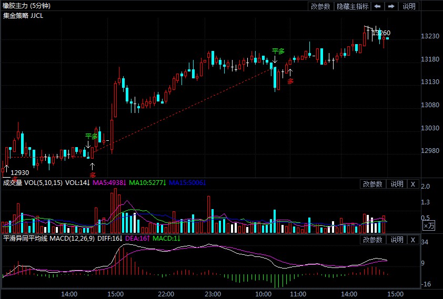The width and height of the screenshot is (443, 299).
Task: Click the 11:00 time axis label
Action: (x=298, y=294)
